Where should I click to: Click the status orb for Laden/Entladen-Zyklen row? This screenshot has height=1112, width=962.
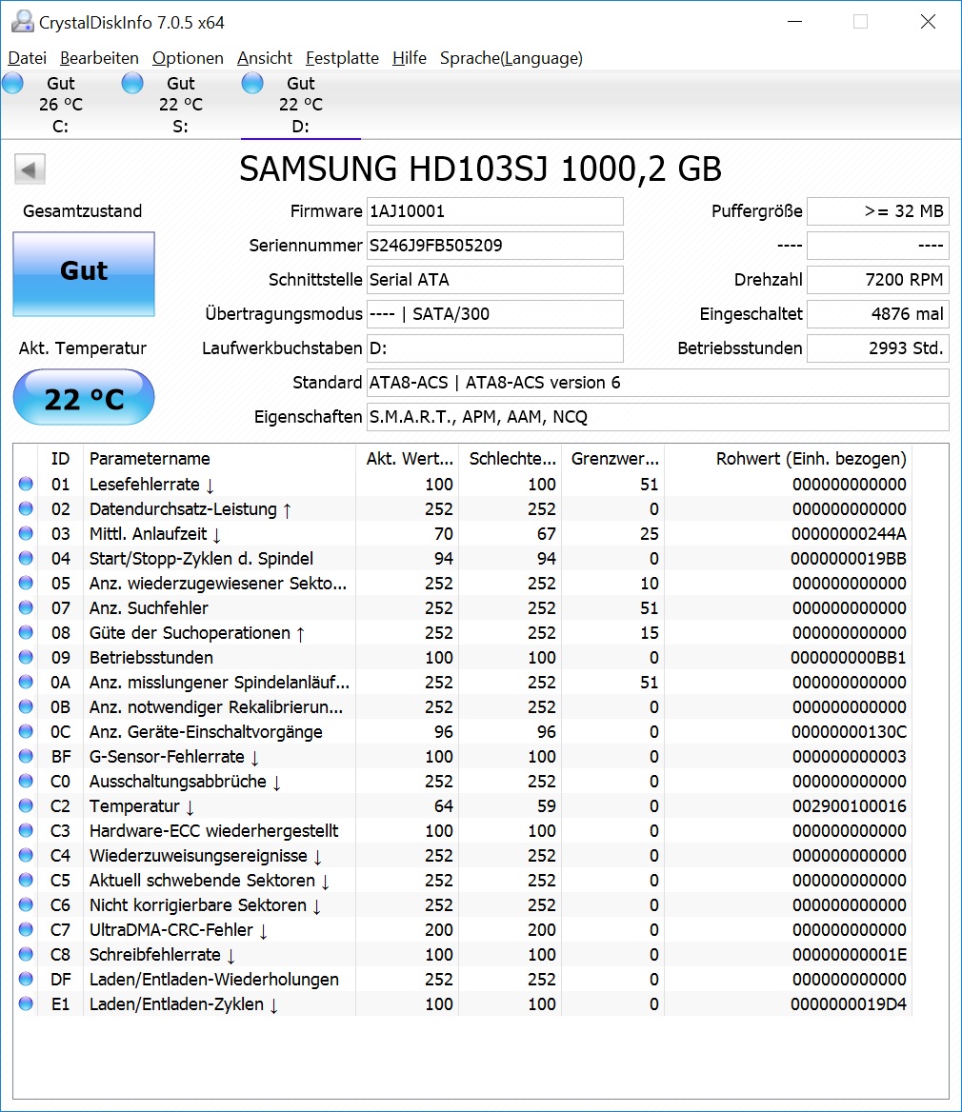point(27,1003)
